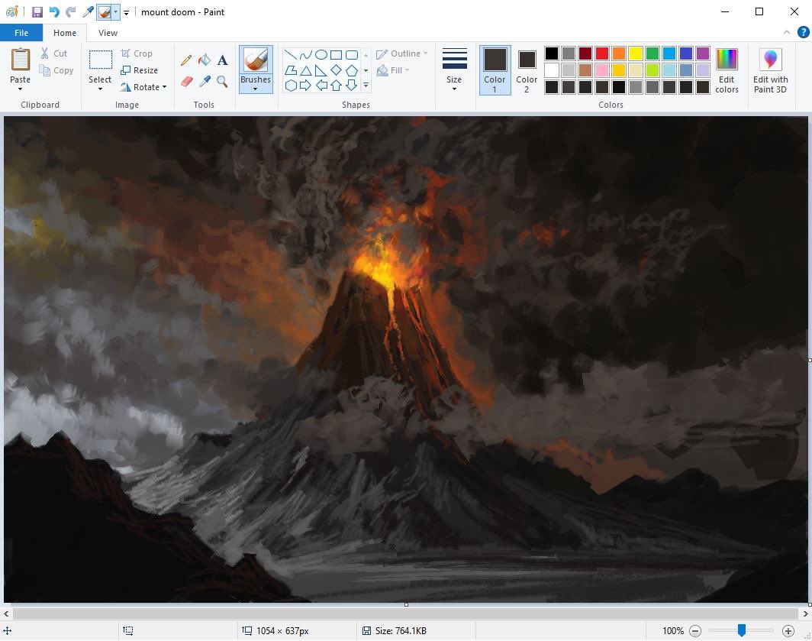Select eyedropper in Quick Access Toolbar
The width and height of the screenshot is (812, 641).
(x=88, y=12)
